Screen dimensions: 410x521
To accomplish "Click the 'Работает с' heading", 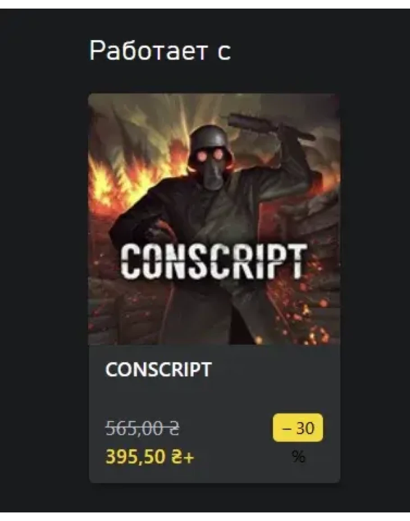I will pos(159,51).
